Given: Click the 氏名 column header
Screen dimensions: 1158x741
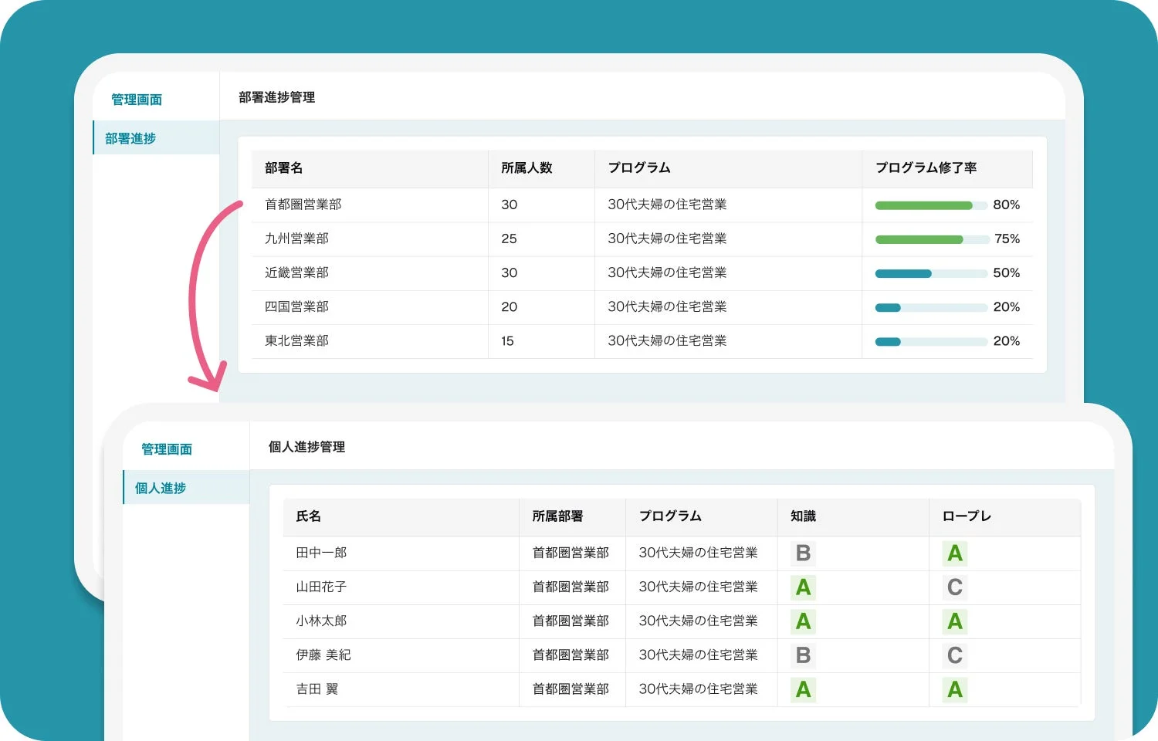Looking at the screenshot, I should pos(308,516).
